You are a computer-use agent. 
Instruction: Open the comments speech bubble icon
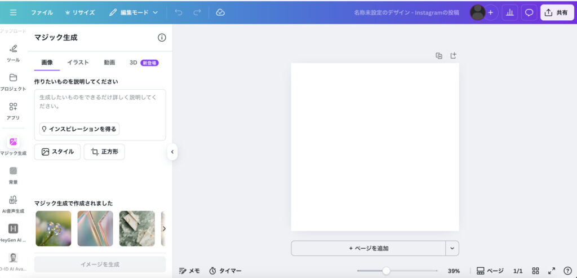(x=529, y=12)
